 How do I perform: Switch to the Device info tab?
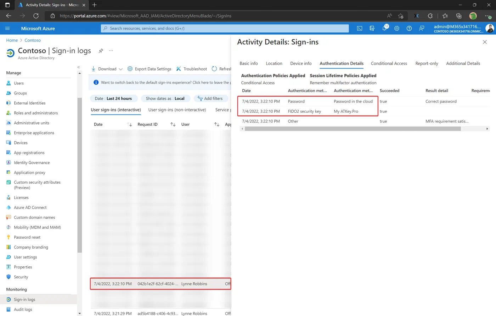pos(301,63)
